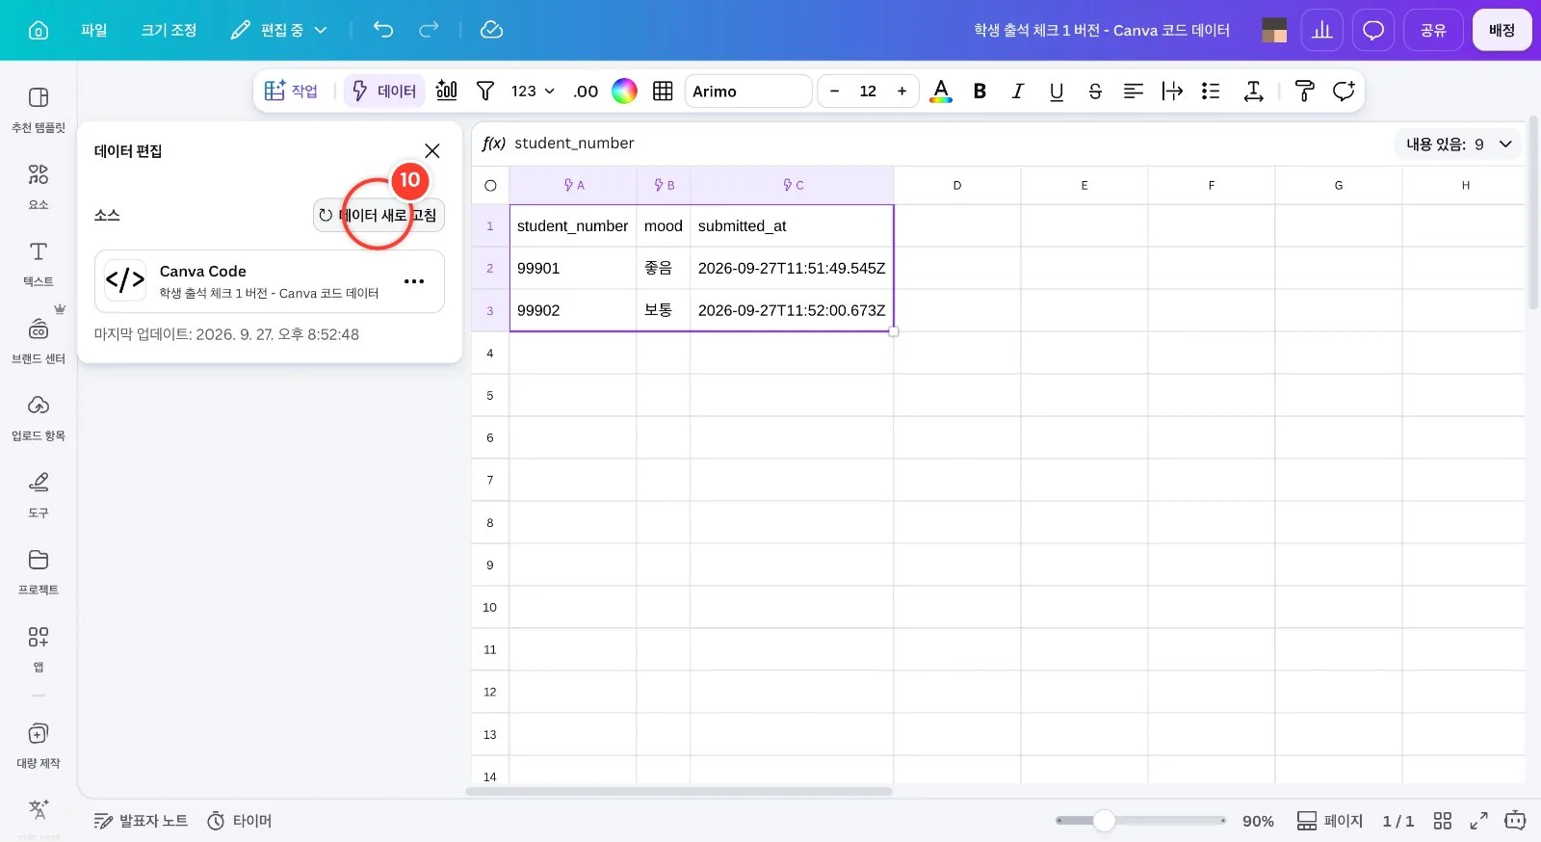Open the rainbow fill color picker

624,91
